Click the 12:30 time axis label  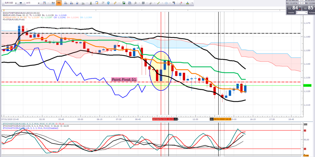(195, 119)
